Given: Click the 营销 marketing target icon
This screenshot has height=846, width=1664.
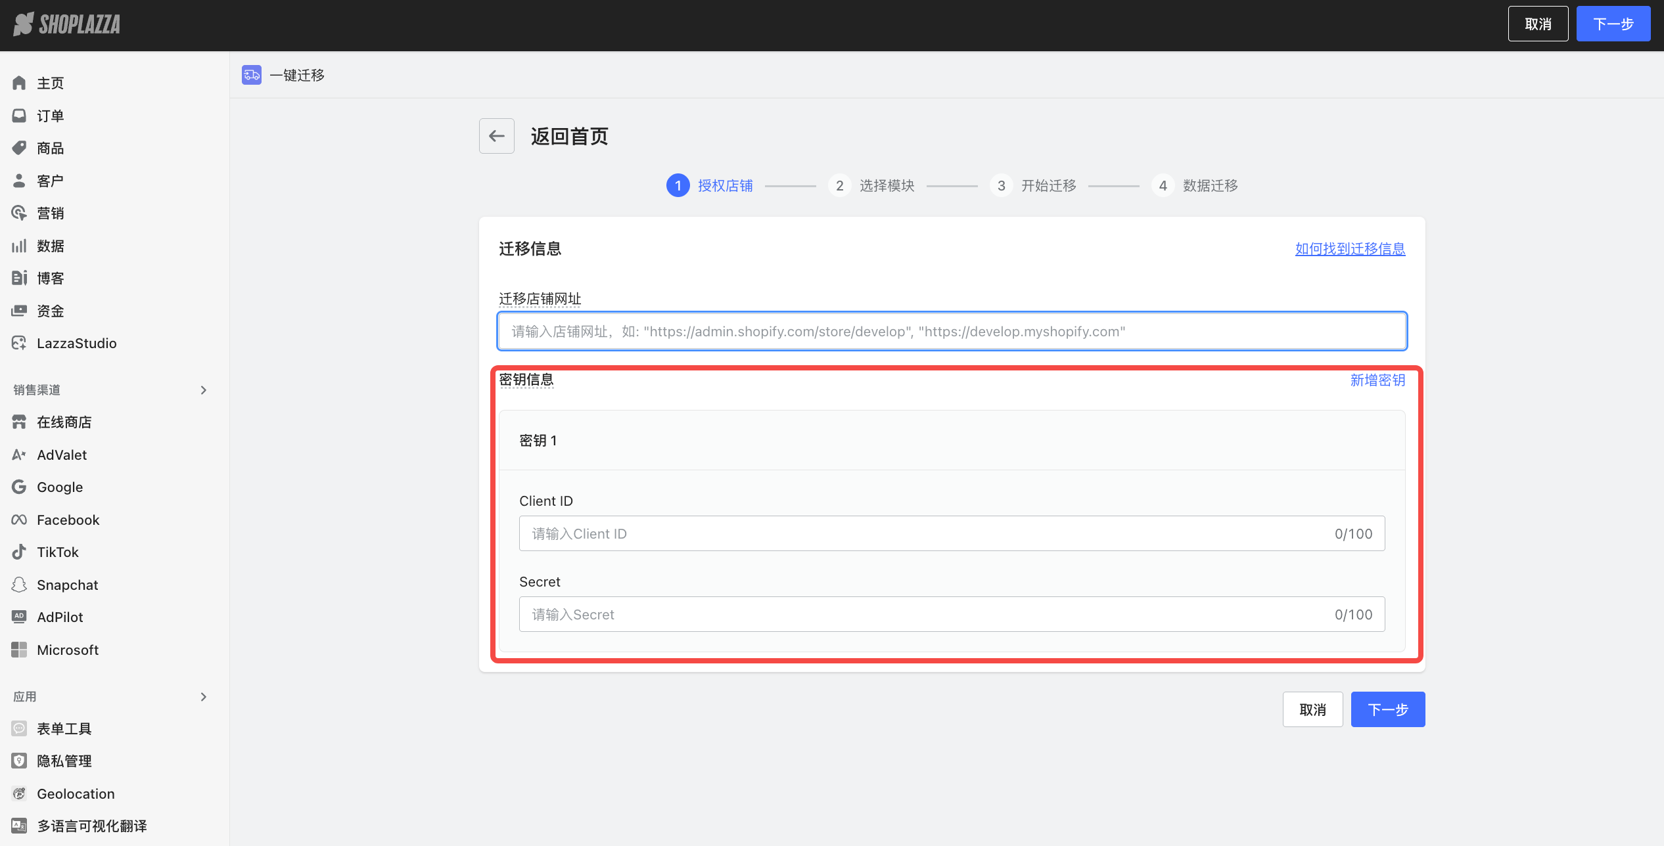Looking at the screenshot, I should tap(19, 213).
